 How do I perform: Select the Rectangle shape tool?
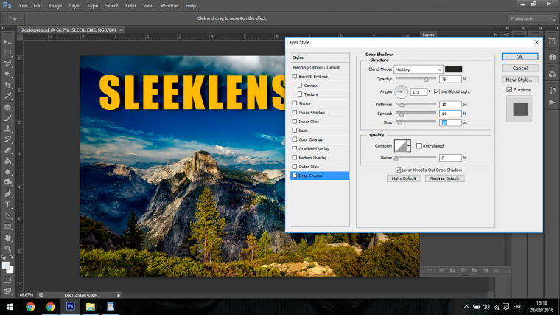pos(7,226)
